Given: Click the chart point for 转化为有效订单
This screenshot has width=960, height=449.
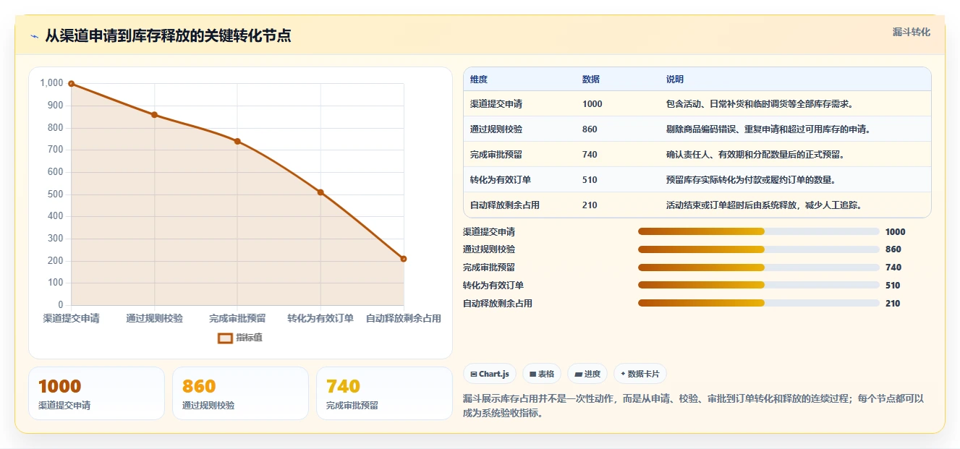Looking at the screenshot, I should pos(320,192).
